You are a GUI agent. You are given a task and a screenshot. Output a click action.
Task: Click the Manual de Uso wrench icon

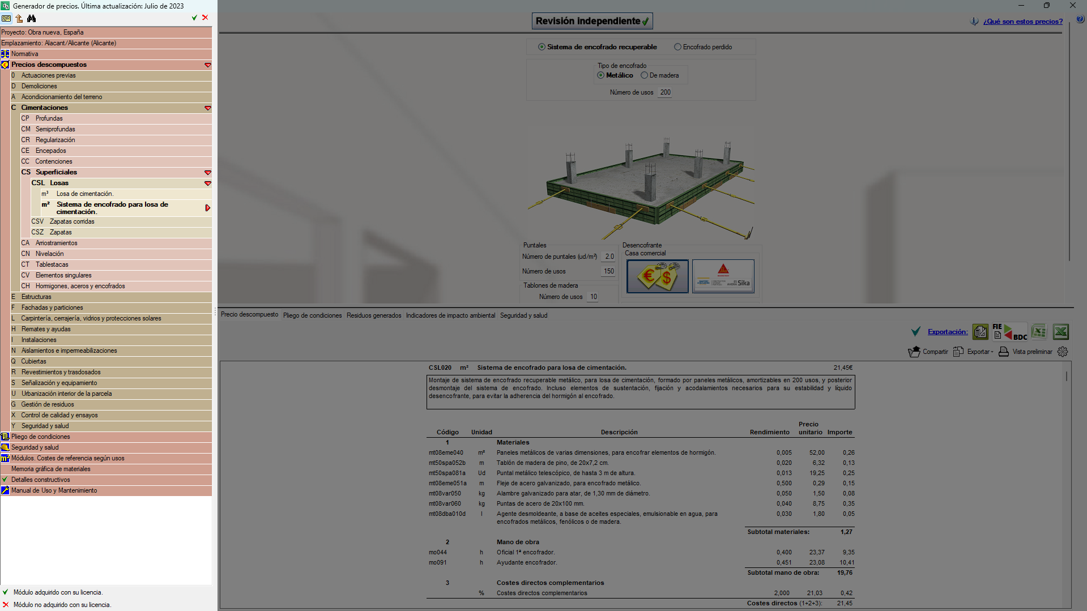(x=5, y=490)
